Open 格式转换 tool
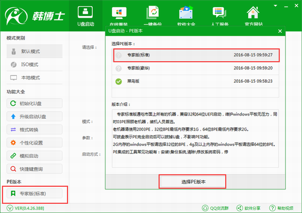 point(35,130)
